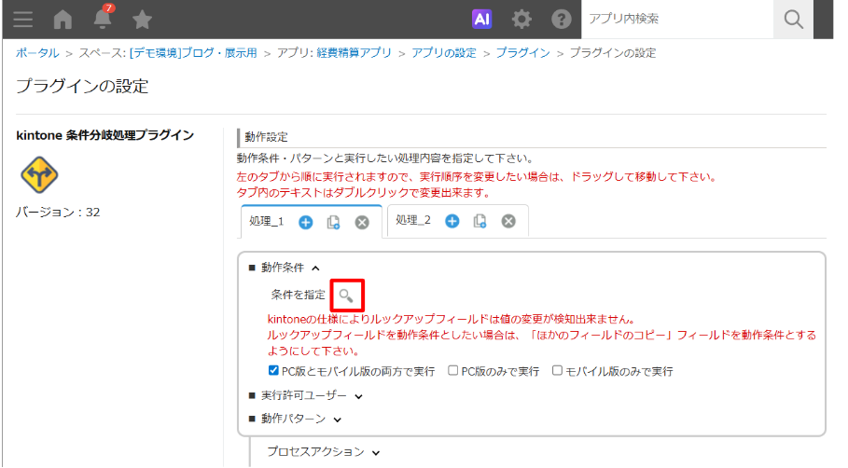
Task: Open settings gear in header
Action: tap(521, 20)
